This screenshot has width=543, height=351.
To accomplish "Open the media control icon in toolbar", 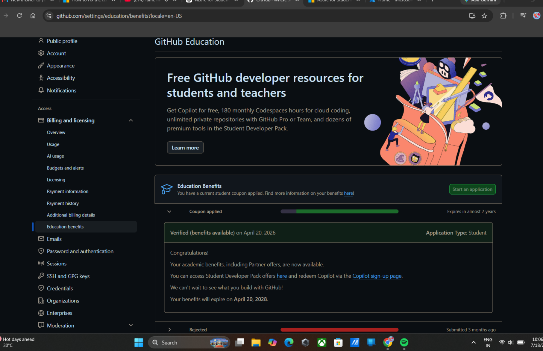I will coord(523,16).
